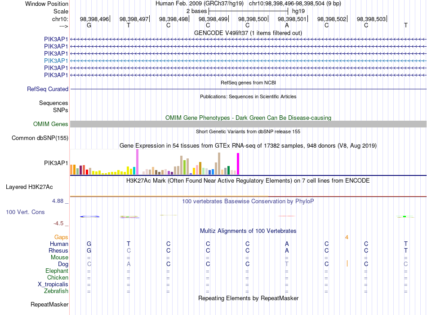The image size is (427, 315).
Task: Select the Dog species row label
Action: click(x=63, y=264)
